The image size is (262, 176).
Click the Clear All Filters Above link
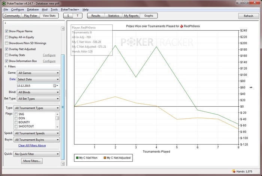point(32,145)
